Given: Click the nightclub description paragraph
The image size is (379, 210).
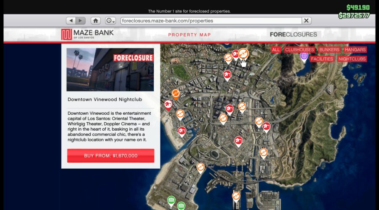Looking at the screenshot, I should 109,127.
